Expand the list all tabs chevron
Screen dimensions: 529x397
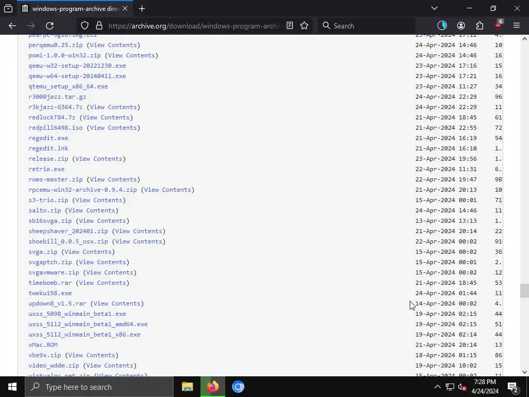click(x=434, y=8)
